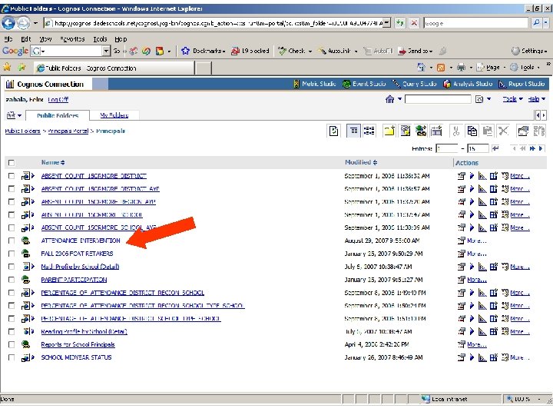Open the home icon dropdown arrow
This screenshot has width=553, height=415.
[x=399, y=99]
